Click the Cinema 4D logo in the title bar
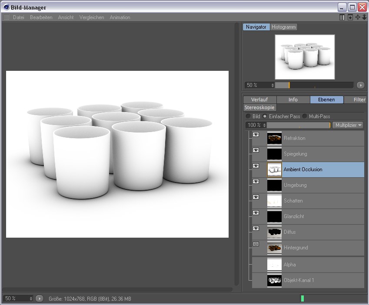369x305 pixels. [6, 7]
